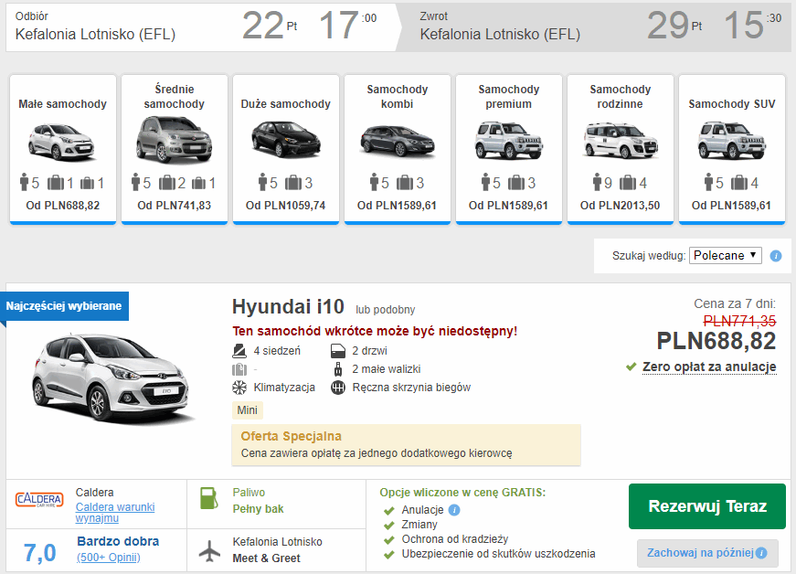
Task: Select the Małe samochody category
Action: tap(63, 148)
